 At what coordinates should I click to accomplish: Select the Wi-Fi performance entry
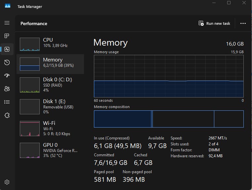click(50, 128)
